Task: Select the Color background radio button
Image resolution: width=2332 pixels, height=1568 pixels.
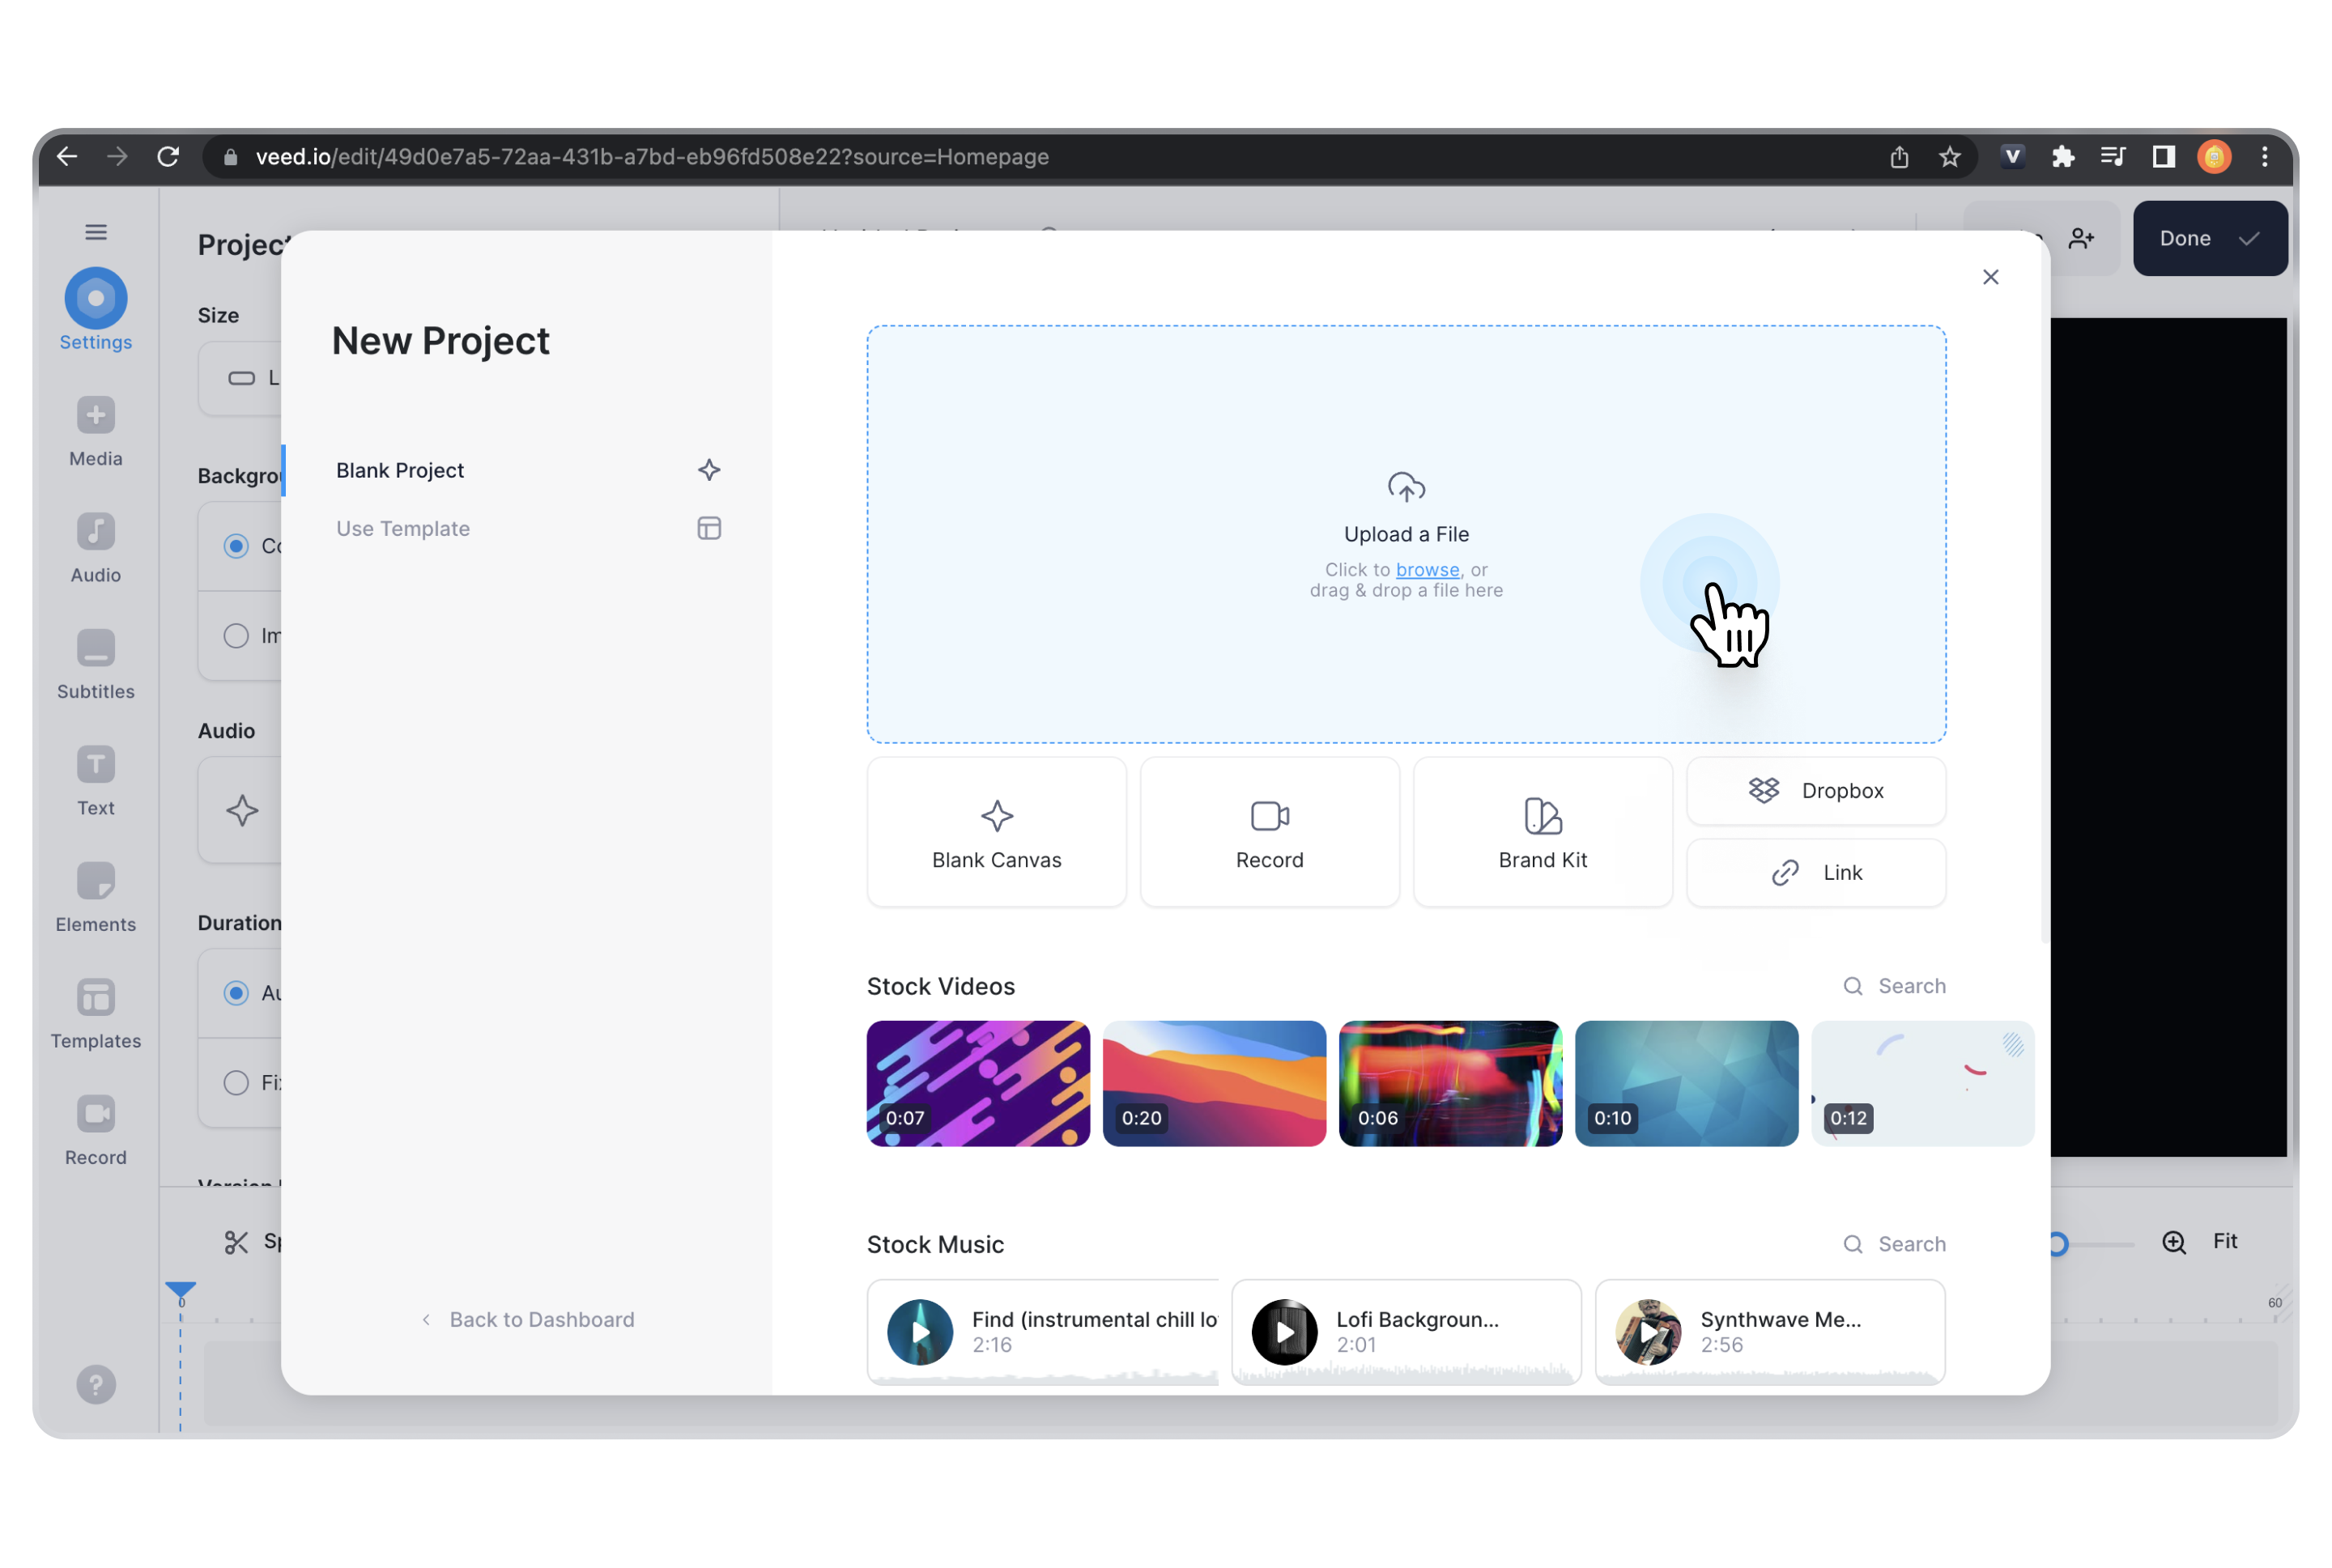Action: [235, 546]
